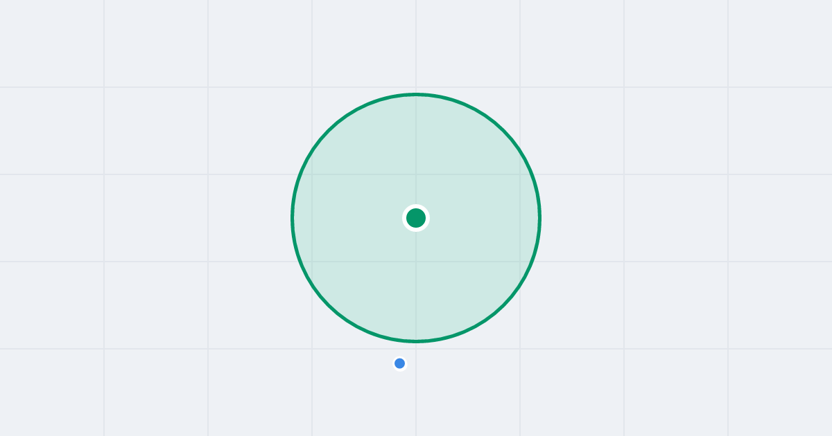The height and width of the screenshot is (436, 832).
Task: Select the small blue location dot
Action: tap(399, 363)
